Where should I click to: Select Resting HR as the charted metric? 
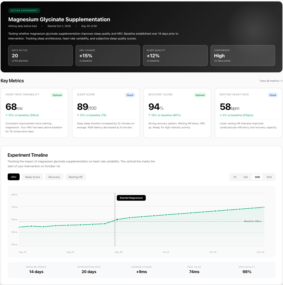click(x=75, y=177)
